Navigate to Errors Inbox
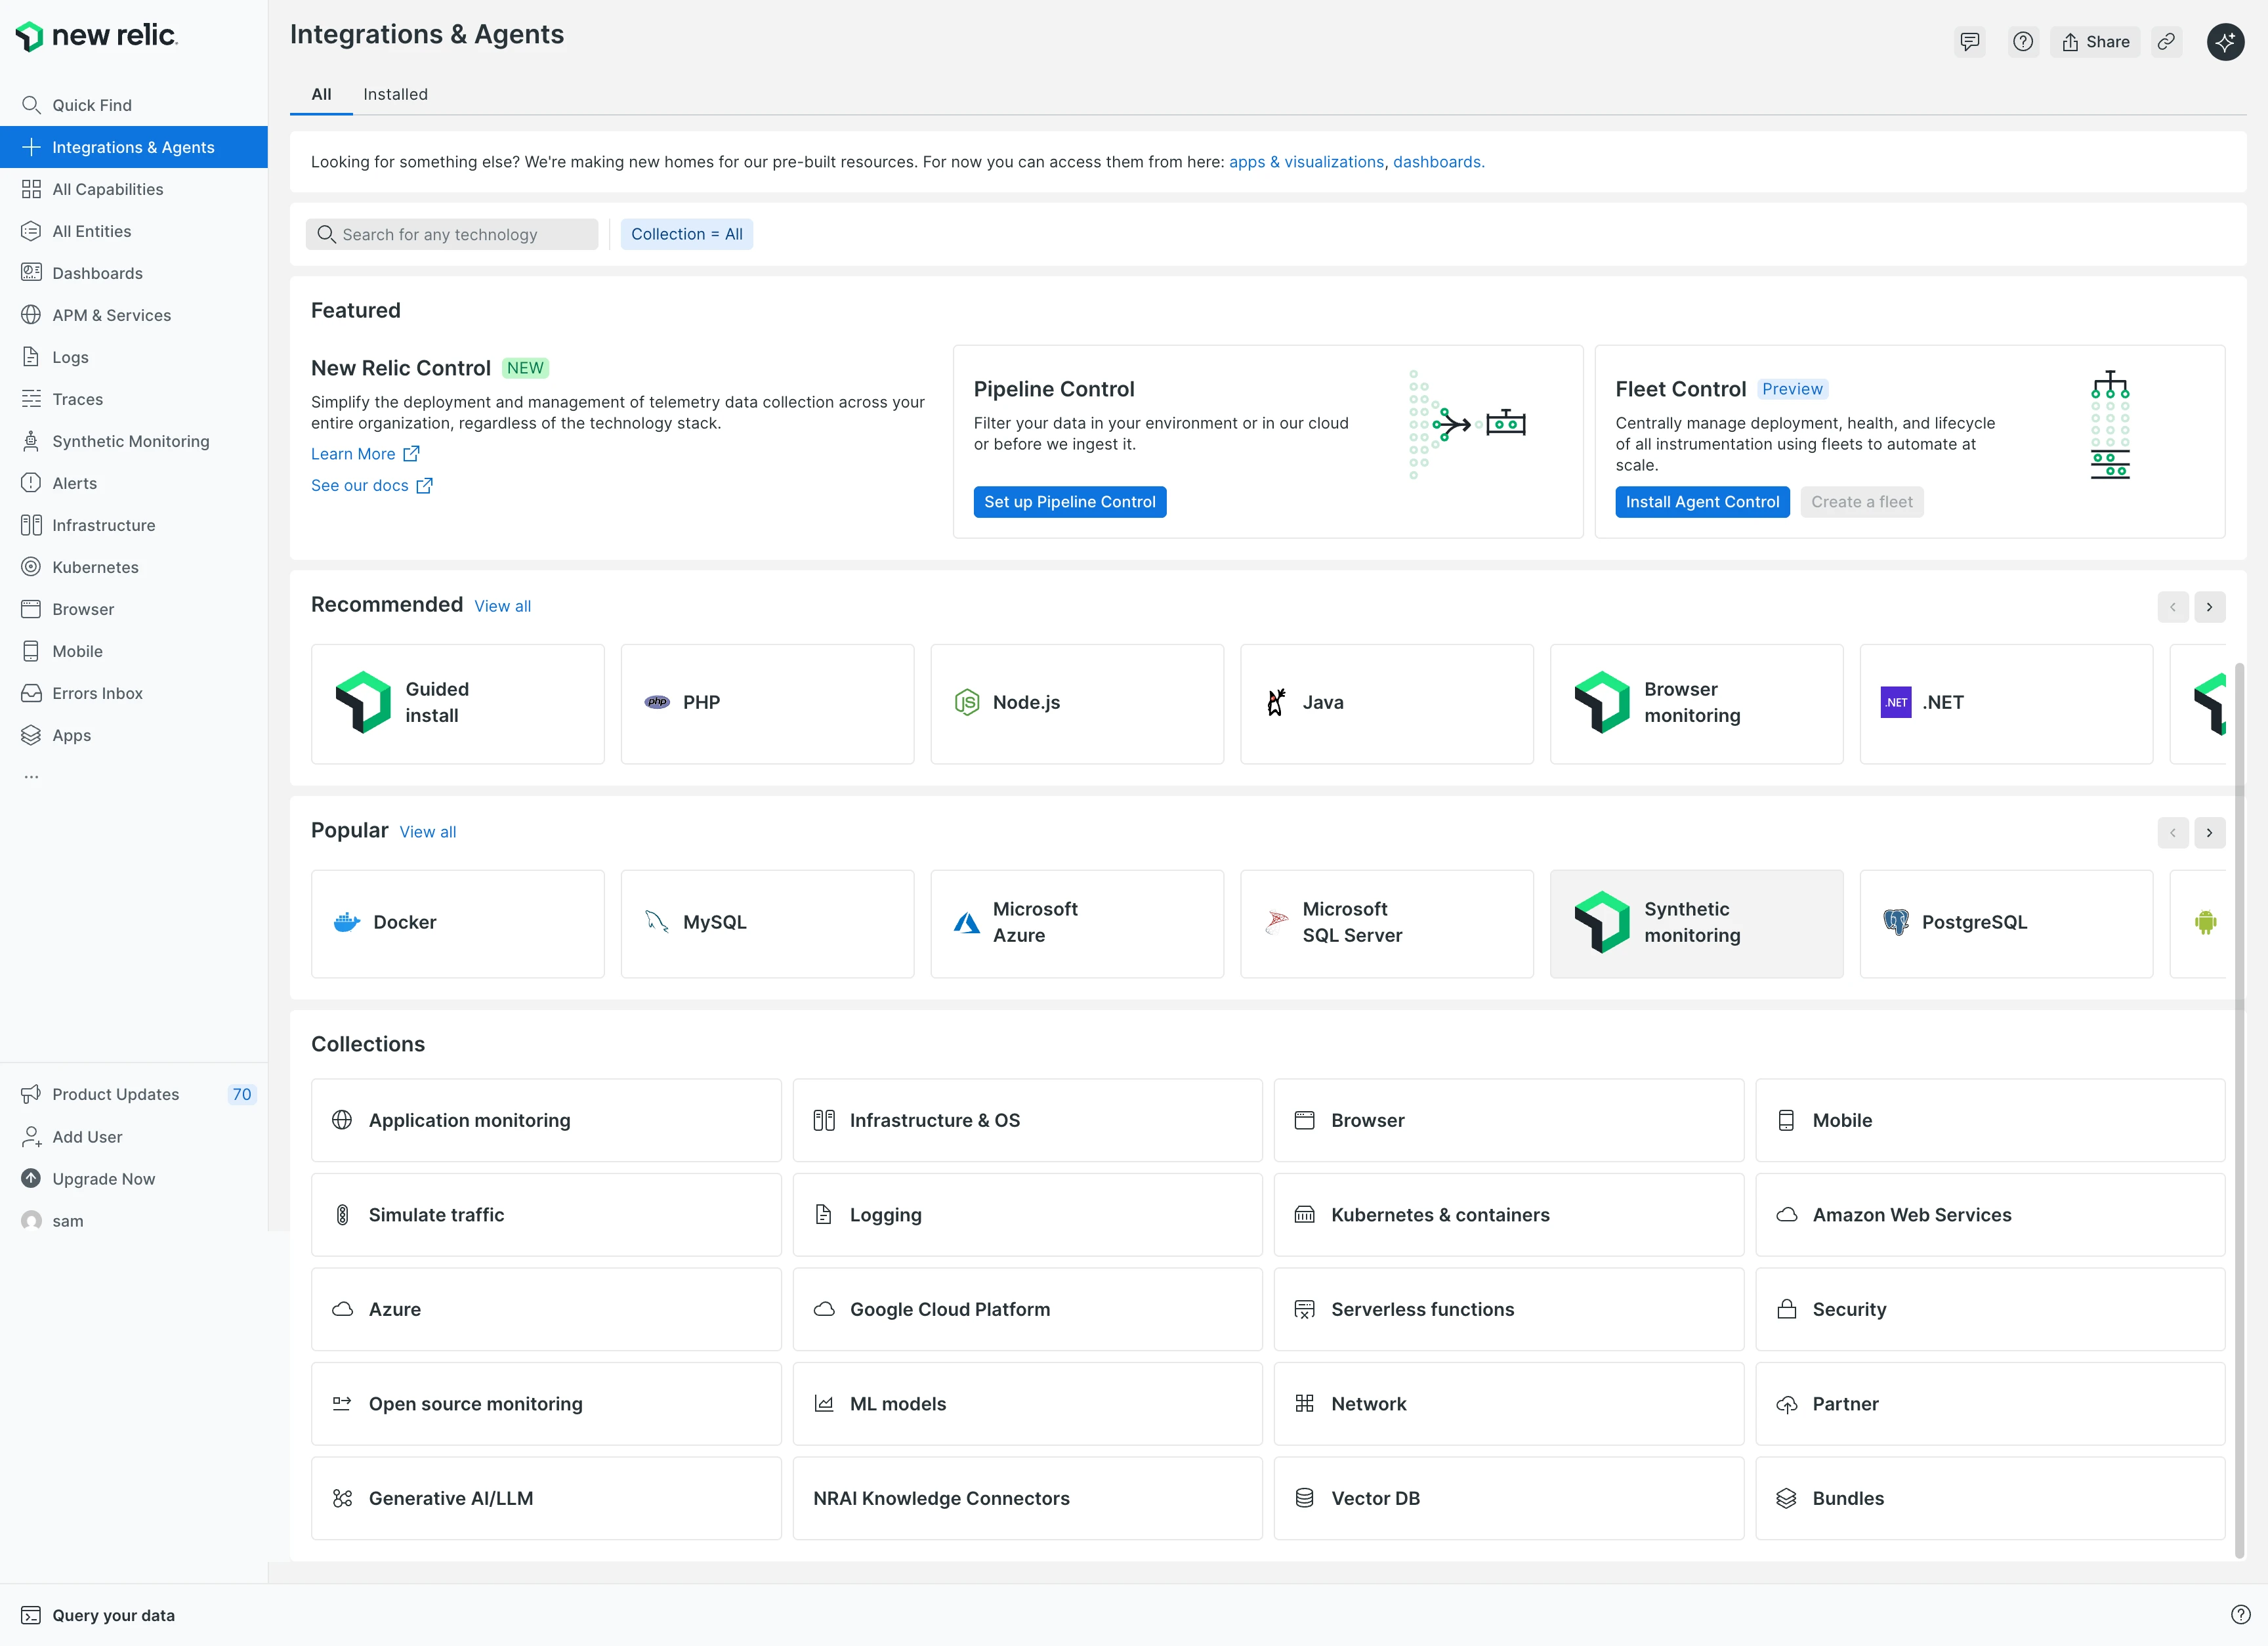This screenshot has width=2268, height=1646. 134,693
